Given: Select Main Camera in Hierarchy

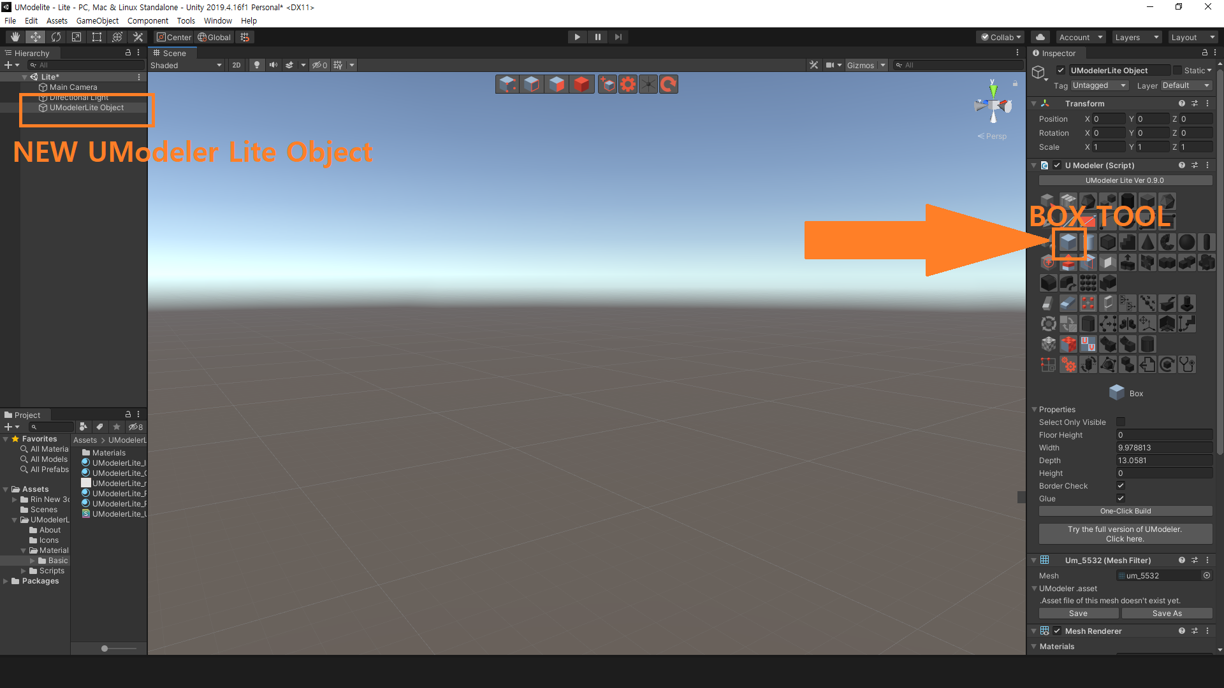Looking at the screenshot, I should tap(73, 87).
